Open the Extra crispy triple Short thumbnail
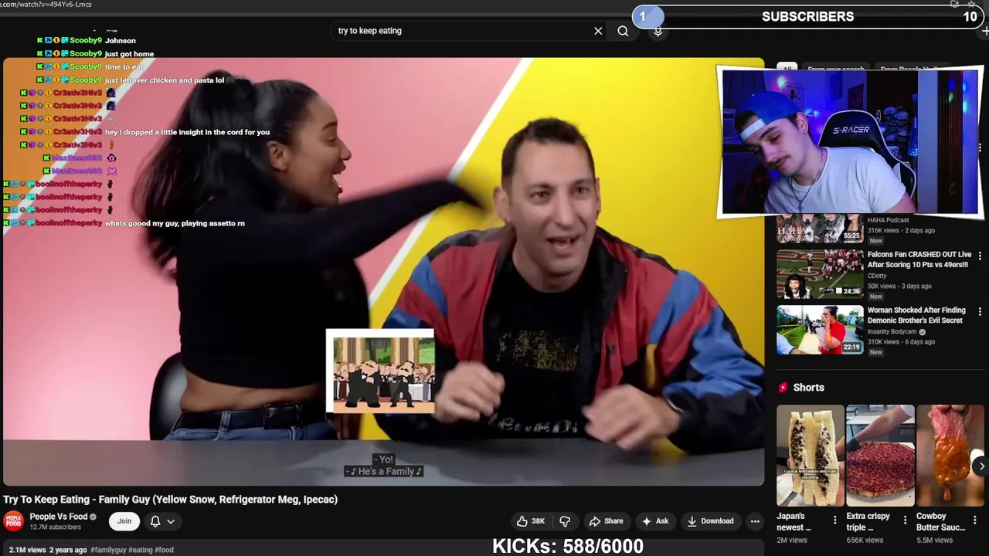This screenshot has width=989, height=556. tap(880, 456)
